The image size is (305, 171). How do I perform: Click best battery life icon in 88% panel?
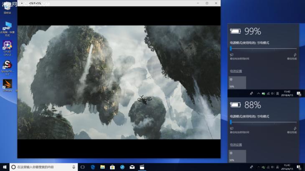(231, 129)
